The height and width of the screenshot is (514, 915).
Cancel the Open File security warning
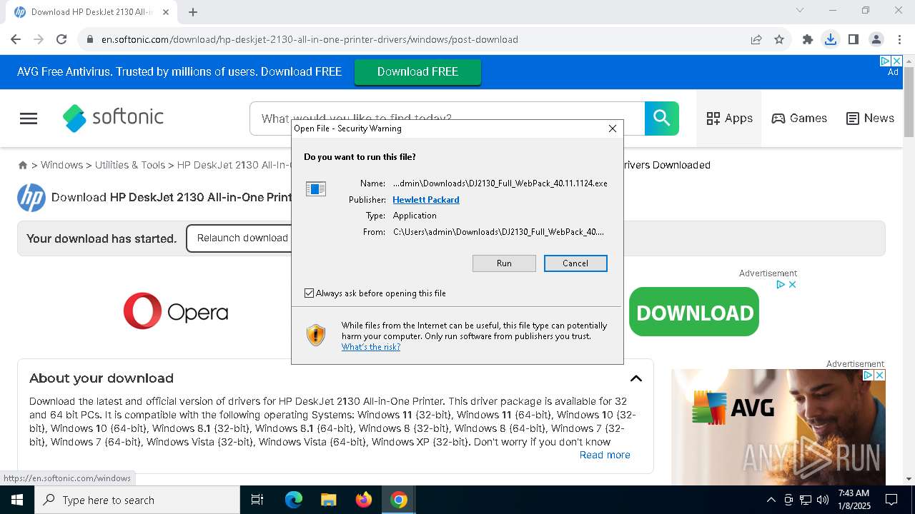point(575,263)
